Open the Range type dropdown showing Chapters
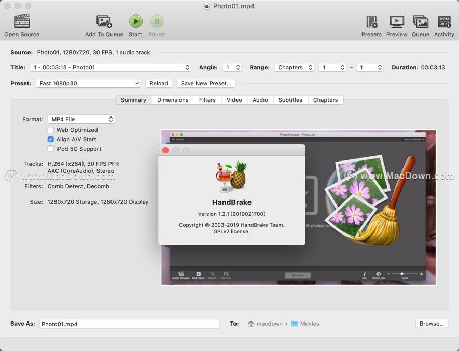459x351 pixels. (294, 67)
